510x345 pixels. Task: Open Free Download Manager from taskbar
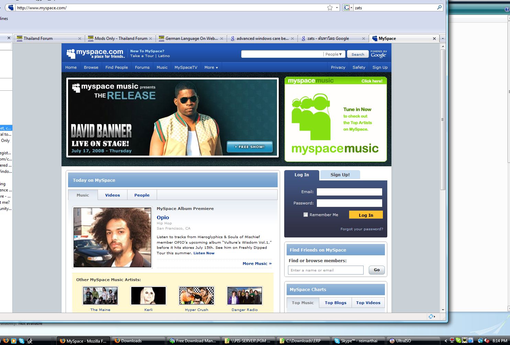click(194, 341)
